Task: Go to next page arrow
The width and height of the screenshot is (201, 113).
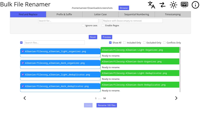Action: 176,98
